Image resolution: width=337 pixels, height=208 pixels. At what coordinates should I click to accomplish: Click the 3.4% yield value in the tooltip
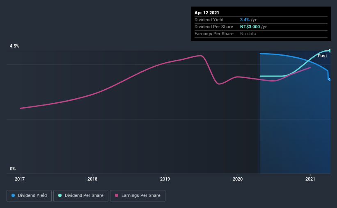click(x=244, y=20)
